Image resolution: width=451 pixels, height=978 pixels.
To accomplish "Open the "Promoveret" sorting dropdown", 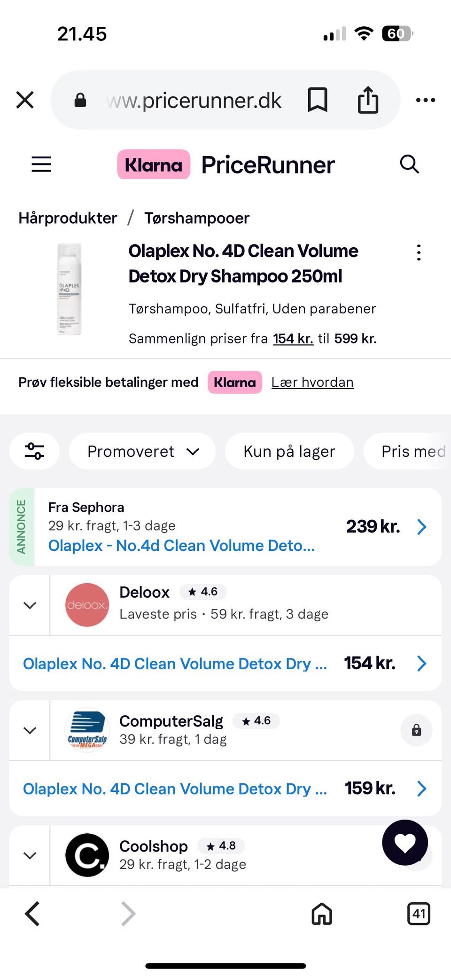I will point(142,451).
